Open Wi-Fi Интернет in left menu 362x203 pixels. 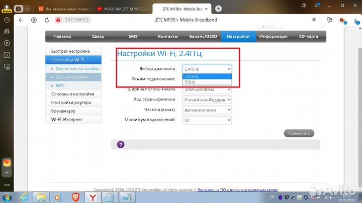pos(73,120)
